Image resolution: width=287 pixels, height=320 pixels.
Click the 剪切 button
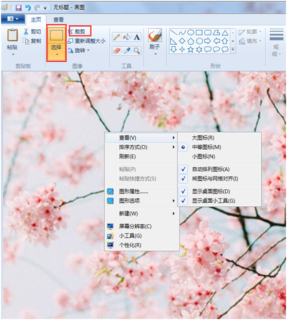[x=32, y=31]
